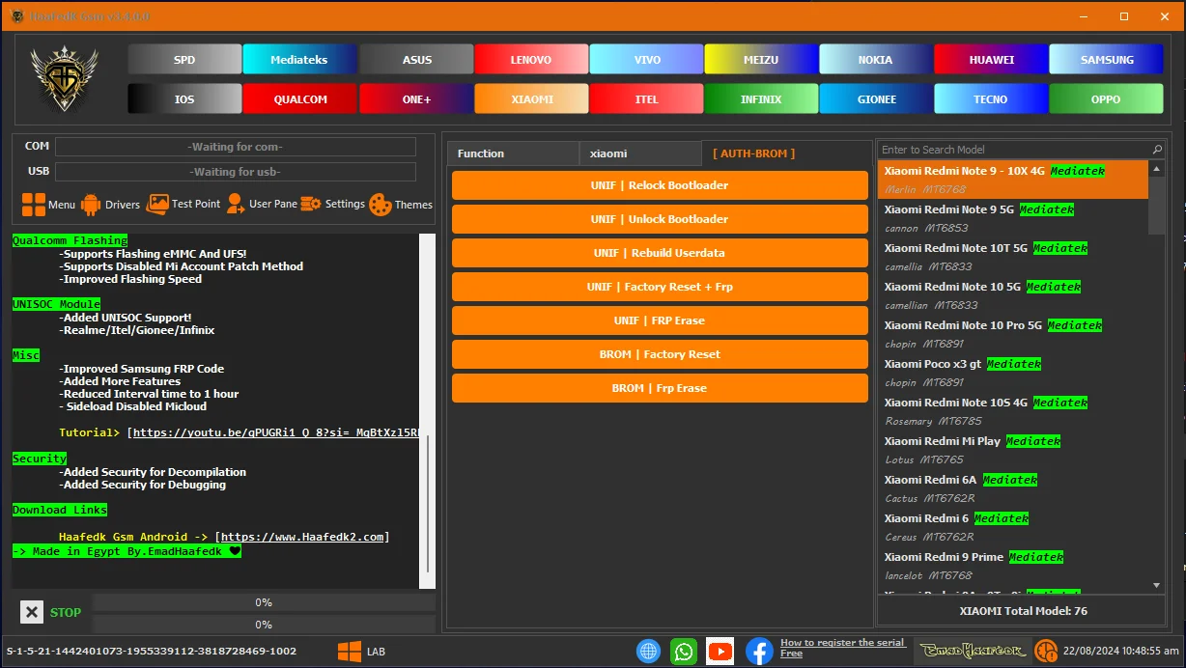Open the WhatsApp icon
Screen dimensions: 1186x668
[685, 652]
